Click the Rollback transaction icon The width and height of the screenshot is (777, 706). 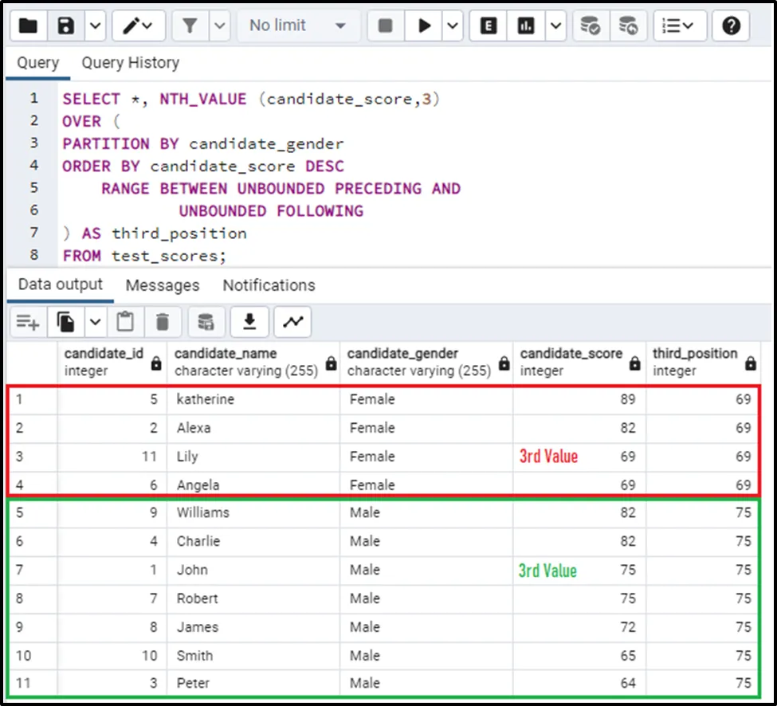(629, 26)
